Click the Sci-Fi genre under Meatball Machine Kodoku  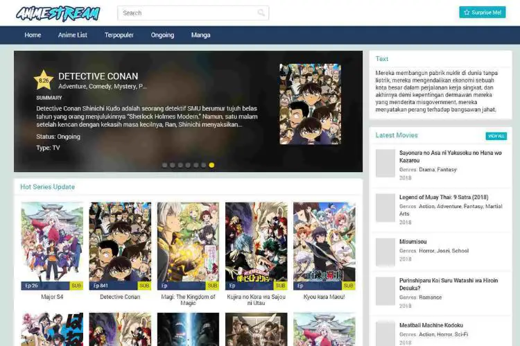coord(461,334)
